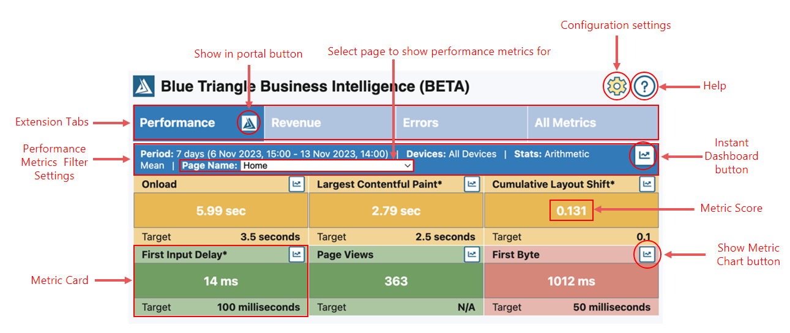
Task: Click the Stats: Arithmetic filter text
Action: point(552,154)
